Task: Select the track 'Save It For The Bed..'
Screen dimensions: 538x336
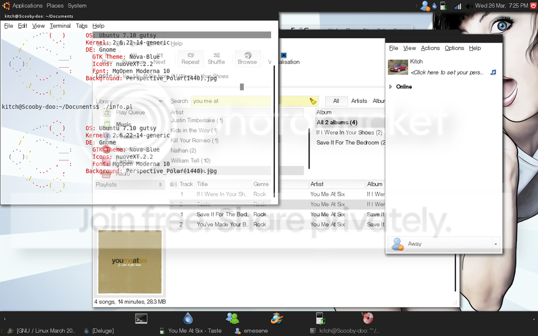Action: point(222,214)
